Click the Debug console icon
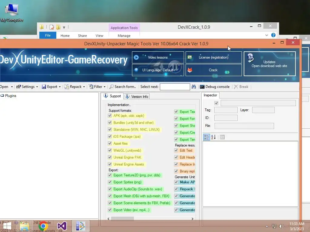 (202, 87)
